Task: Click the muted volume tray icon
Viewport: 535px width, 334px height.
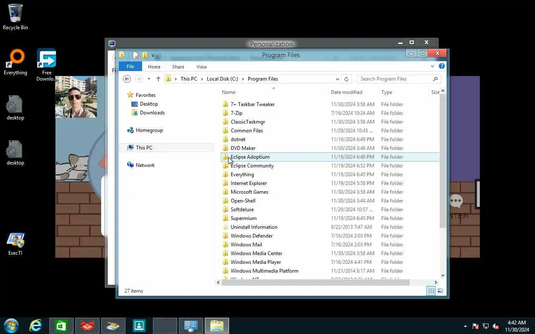Action: 496,326
